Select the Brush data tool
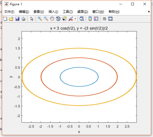Viewport: 153px width, 137px height. pyautogui.click(x=71, y=19)
